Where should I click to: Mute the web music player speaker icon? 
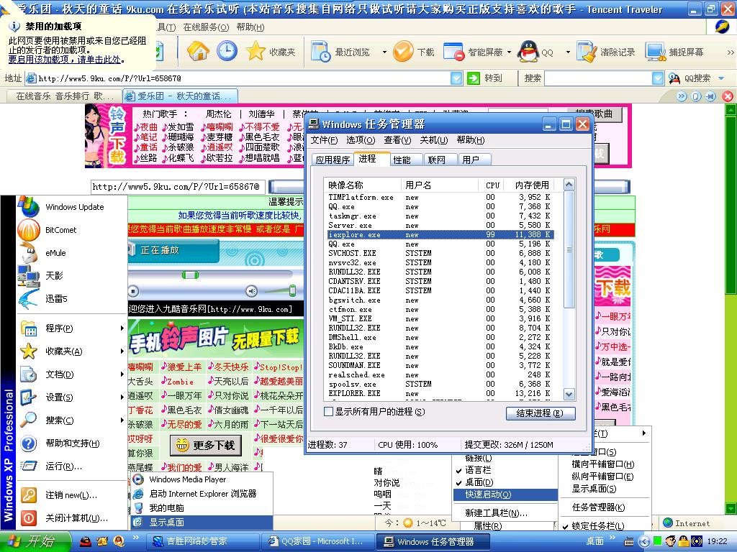click(252, 292)
